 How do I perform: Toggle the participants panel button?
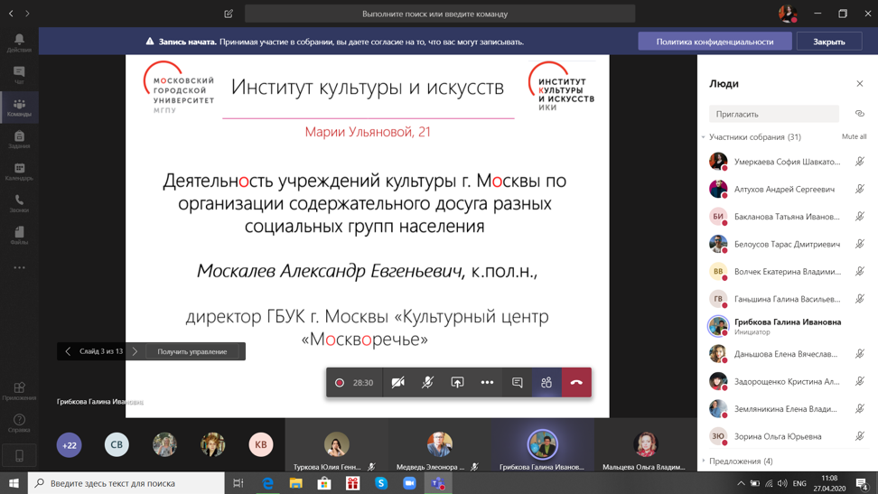[546, 383]
